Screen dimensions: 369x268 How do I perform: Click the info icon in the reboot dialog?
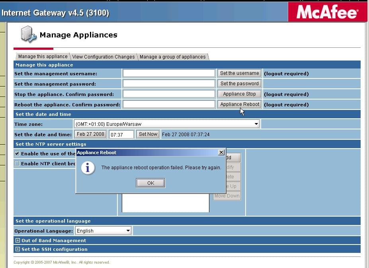coord(88,168)
